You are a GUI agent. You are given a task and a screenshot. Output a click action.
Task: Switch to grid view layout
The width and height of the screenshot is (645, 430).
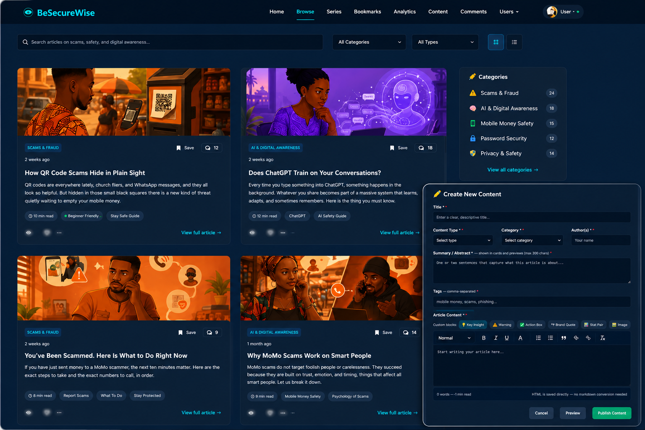[496, 42]
